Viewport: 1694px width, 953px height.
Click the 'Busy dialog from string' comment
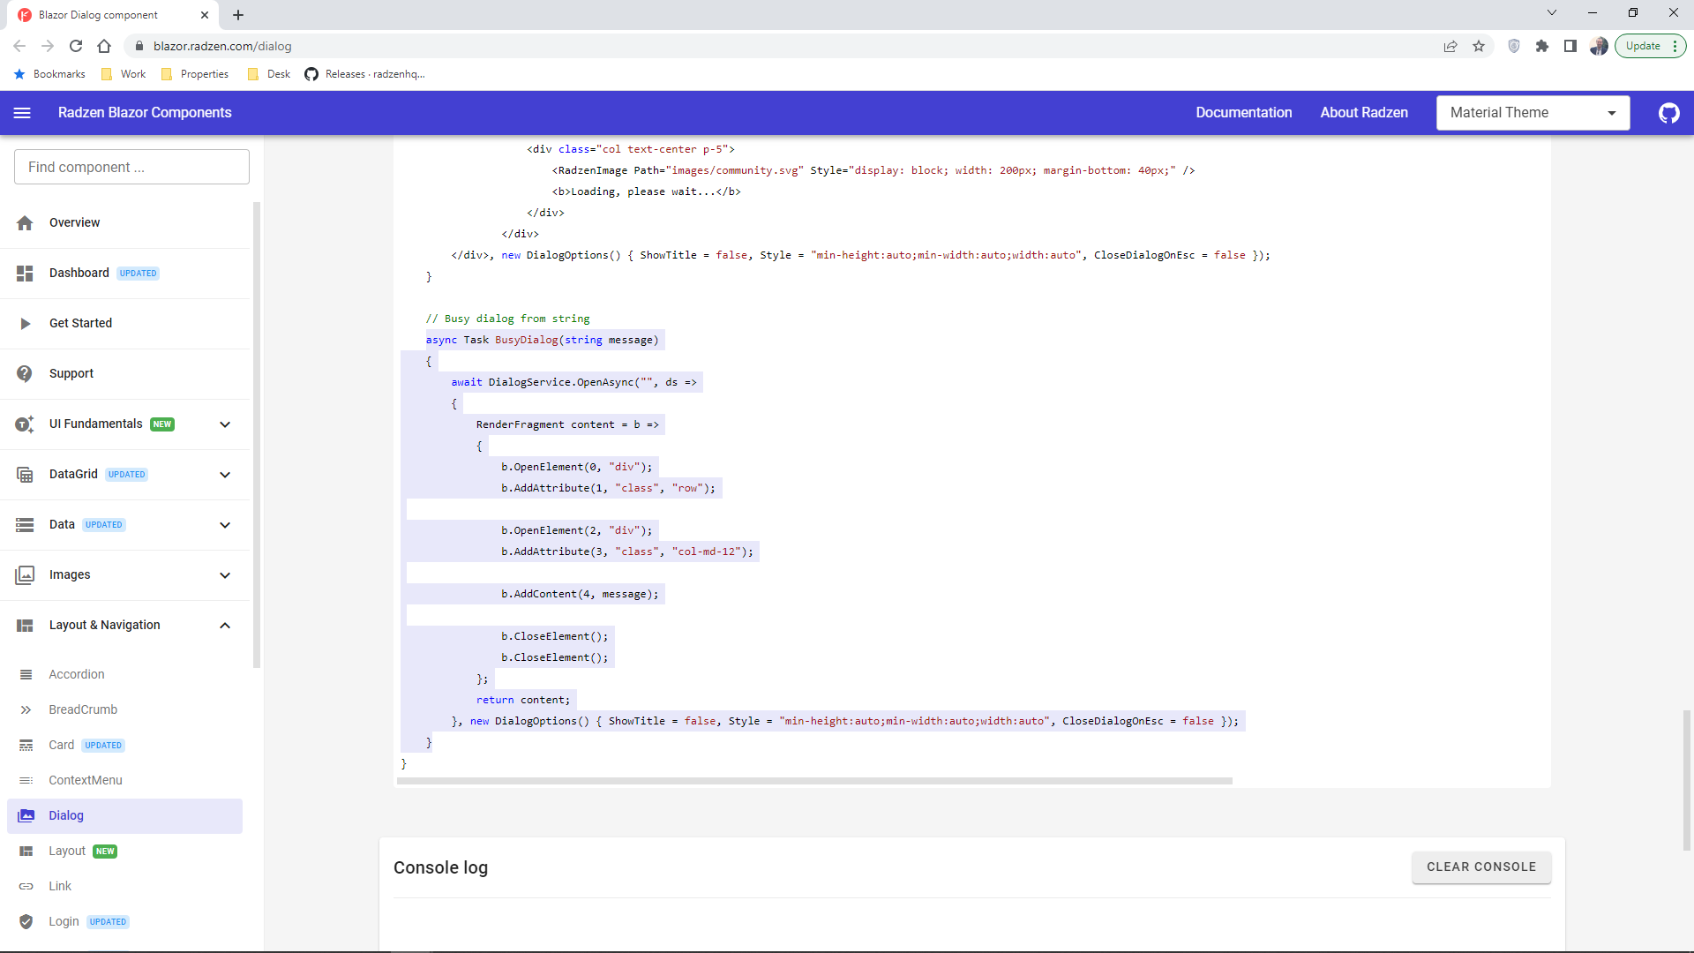(508, 319)
